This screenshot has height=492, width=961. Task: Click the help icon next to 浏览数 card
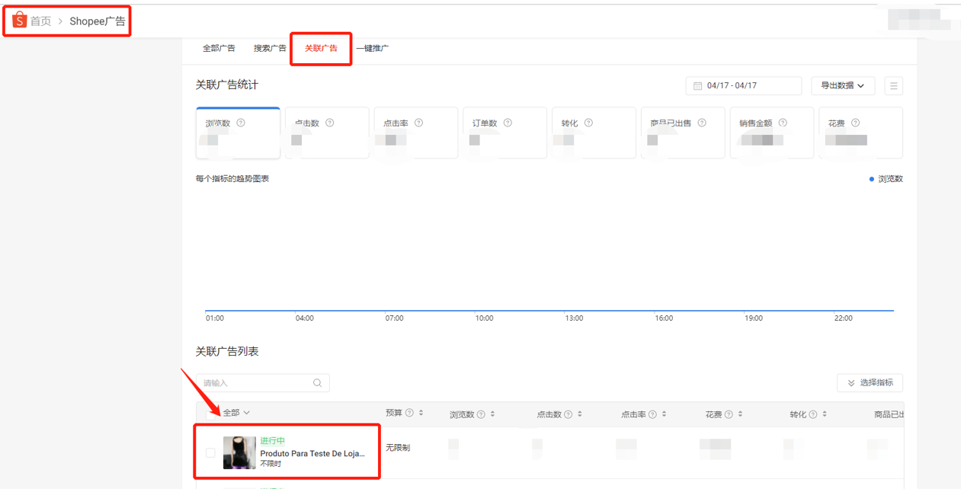tap(241, 123)
